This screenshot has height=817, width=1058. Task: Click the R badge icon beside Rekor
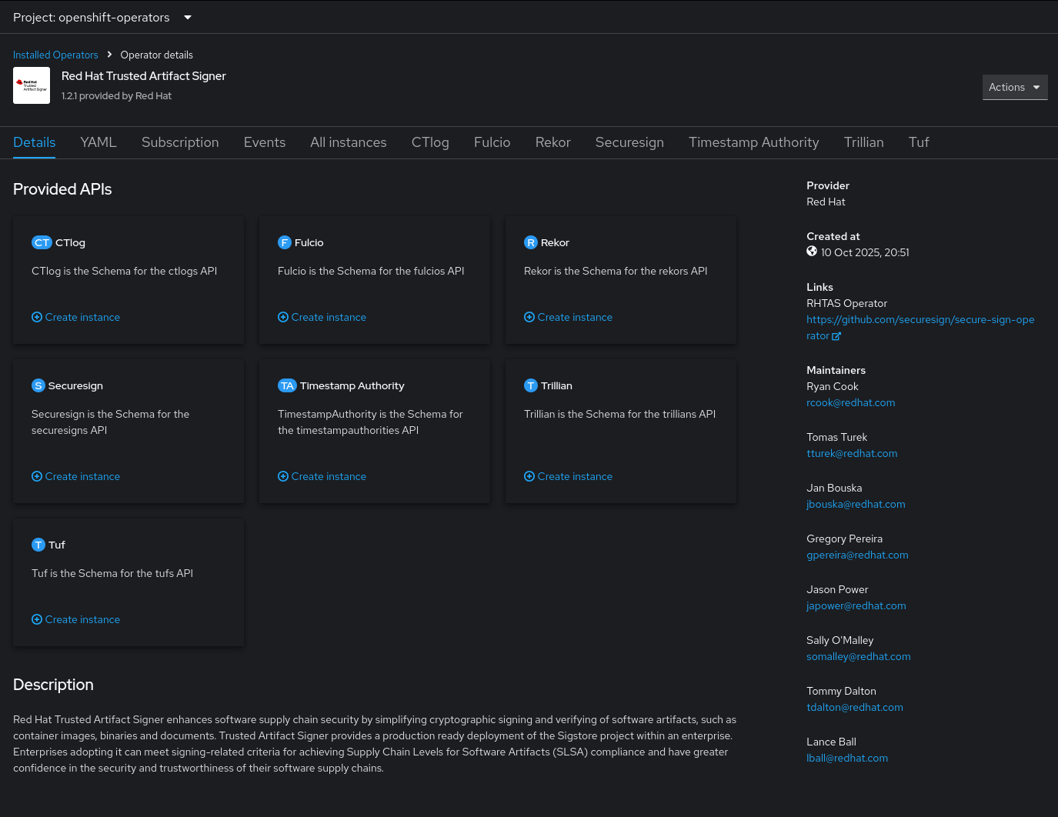[531, 242]
